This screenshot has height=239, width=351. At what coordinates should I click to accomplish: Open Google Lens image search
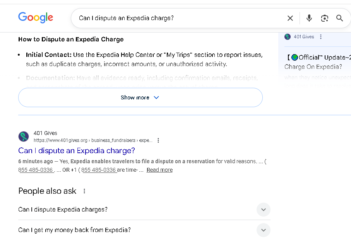pyautogui.click(x=324, y=18)
